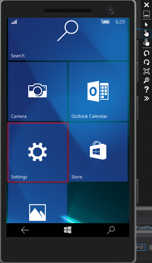Fit emulator to screen
This screenshot has width=152, height=263.
click(147, 71)
